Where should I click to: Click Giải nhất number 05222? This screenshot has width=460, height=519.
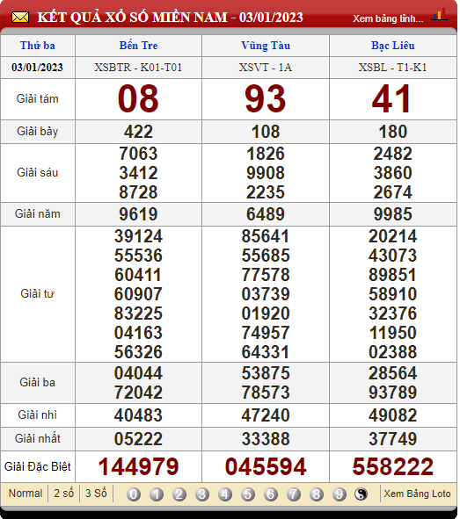[x=138, y=439]
